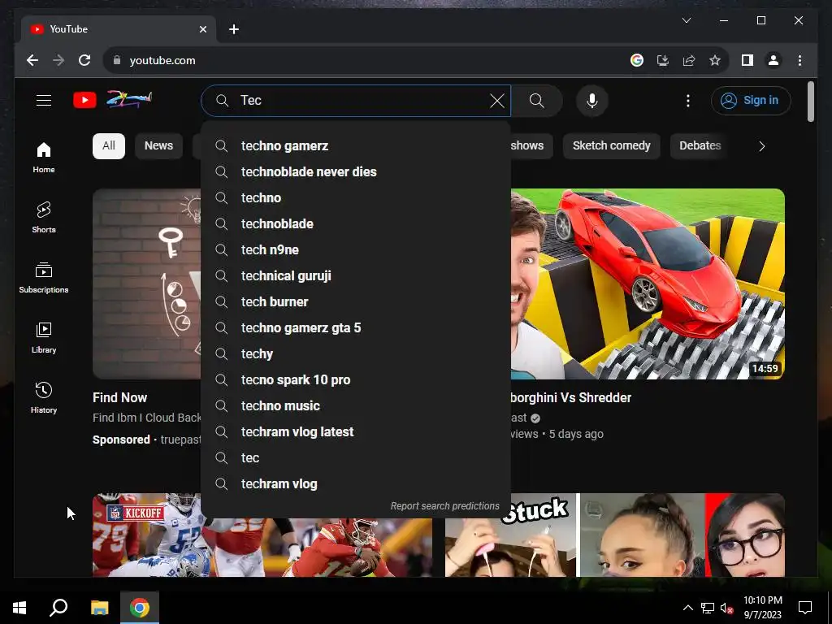Click the install app icon in address bar
The width and height of the screenshot is (832, 624).
tap(663, 60)
